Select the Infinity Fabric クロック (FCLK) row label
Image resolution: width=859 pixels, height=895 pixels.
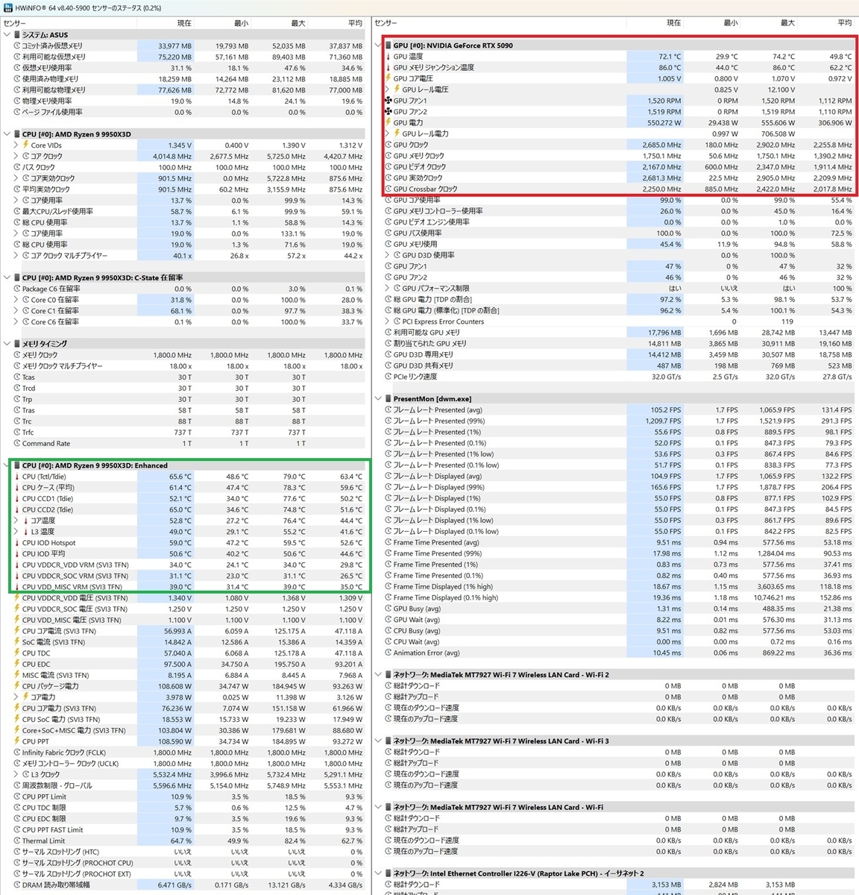click(63, 753)
